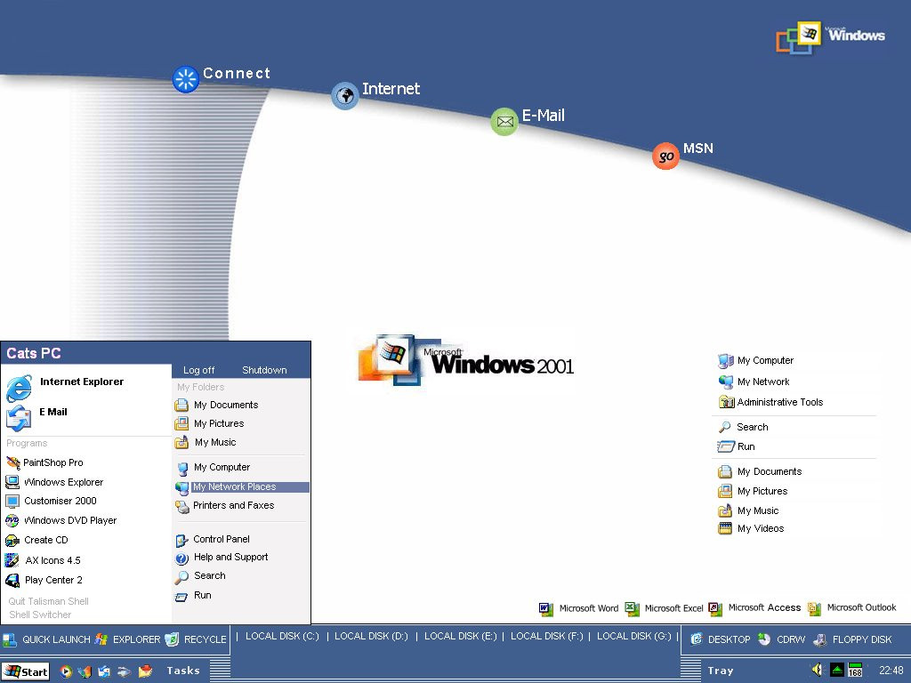
Task: Open Internet Explorer from start menu
Action: [x=65, y=388]
